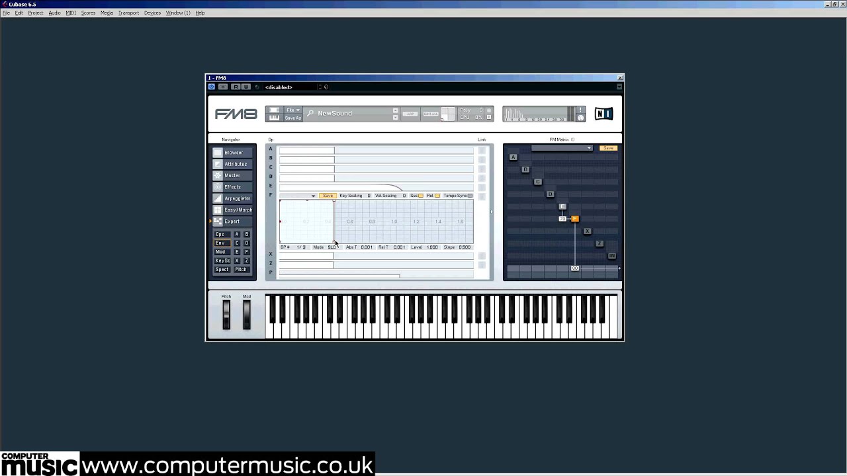Image resolution: width=847 pixels, height=476 pixels.
Task: Click the Pitch wheel
Action: coord(226,314)
